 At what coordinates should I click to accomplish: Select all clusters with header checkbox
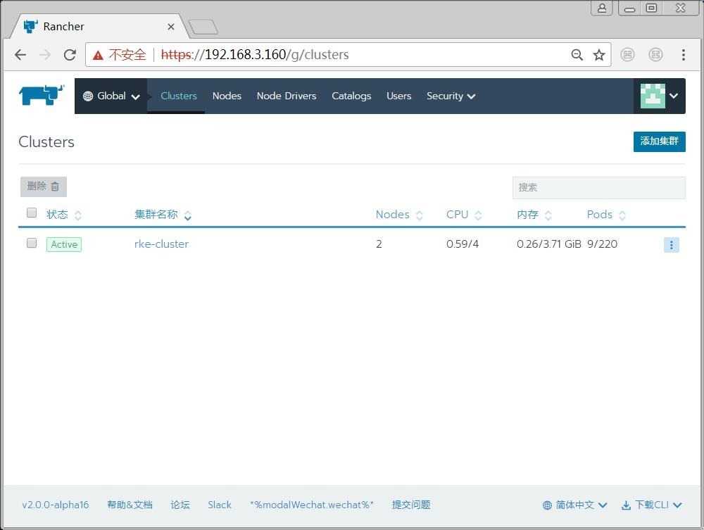(32, 213)
